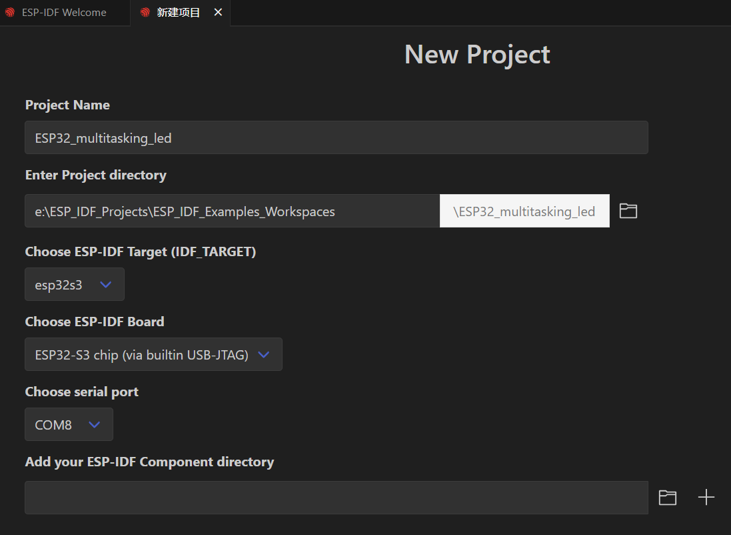The height and width of the screenshot is (535, 731).
Task: Click the Choose ESP-IDF Target label
Action: tap(141, 251)
